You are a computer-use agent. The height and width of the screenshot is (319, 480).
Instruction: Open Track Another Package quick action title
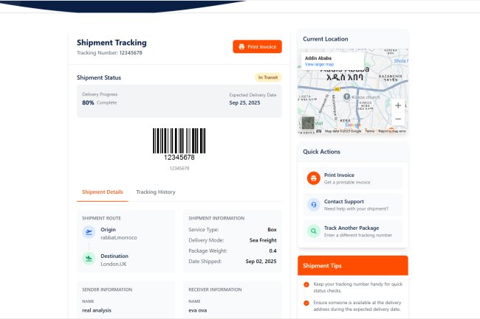pos(352,228)
